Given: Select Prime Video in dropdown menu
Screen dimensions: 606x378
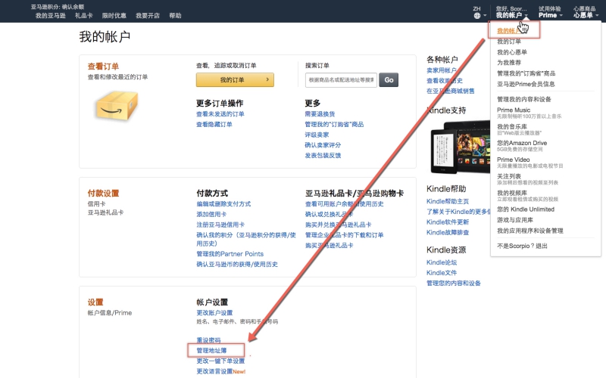Looking at the screenshot, I should pyautogui.click(x=514, y=160).
